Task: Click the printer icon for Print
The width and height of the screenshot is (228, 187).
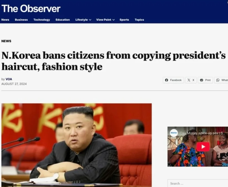Action: [x=202, y=80]
